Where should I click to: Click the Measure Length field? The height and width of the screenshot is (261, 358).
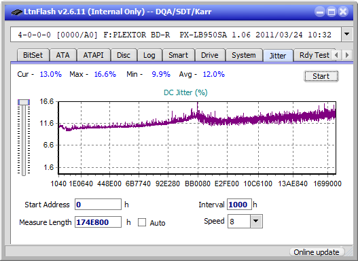coord(99,222)
